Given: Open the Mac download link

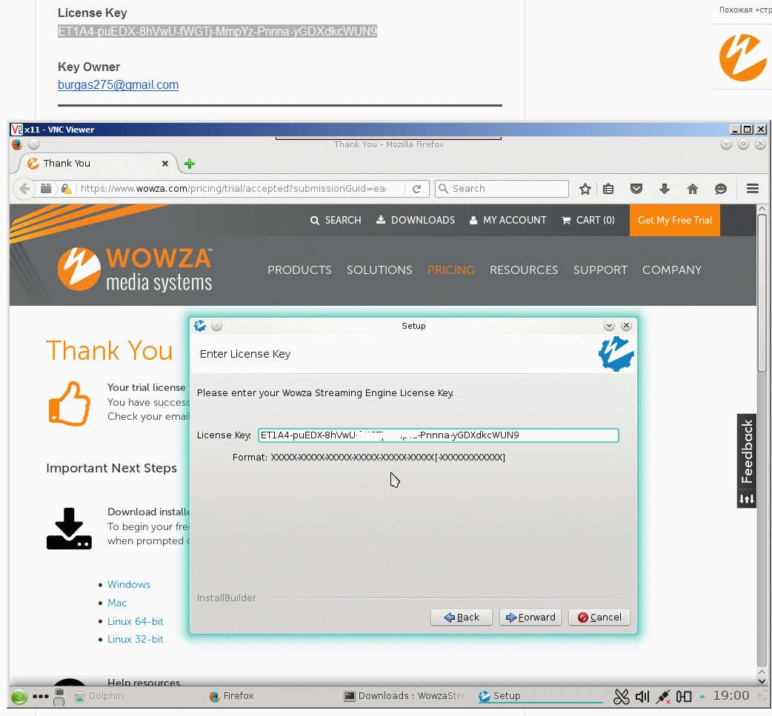Looking at the screenshot, I should tap(117, 603).
